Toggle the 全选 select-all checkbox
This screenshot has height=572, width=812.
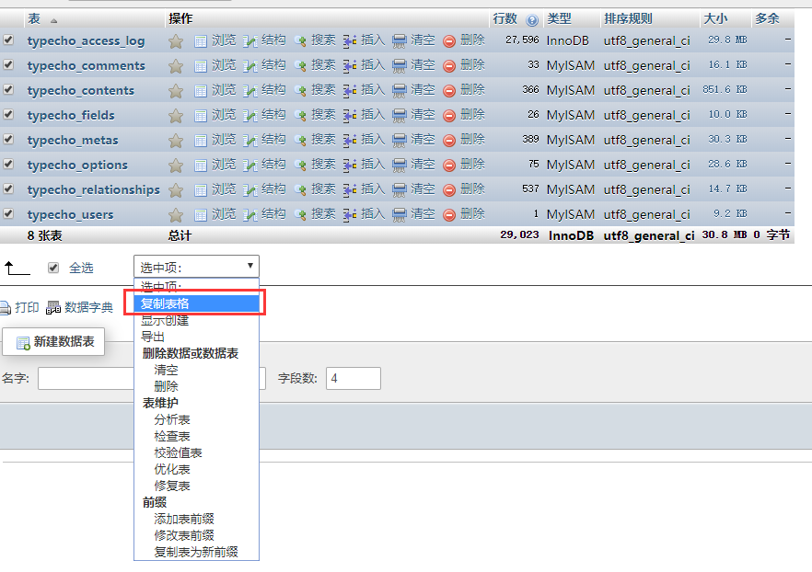52,268
